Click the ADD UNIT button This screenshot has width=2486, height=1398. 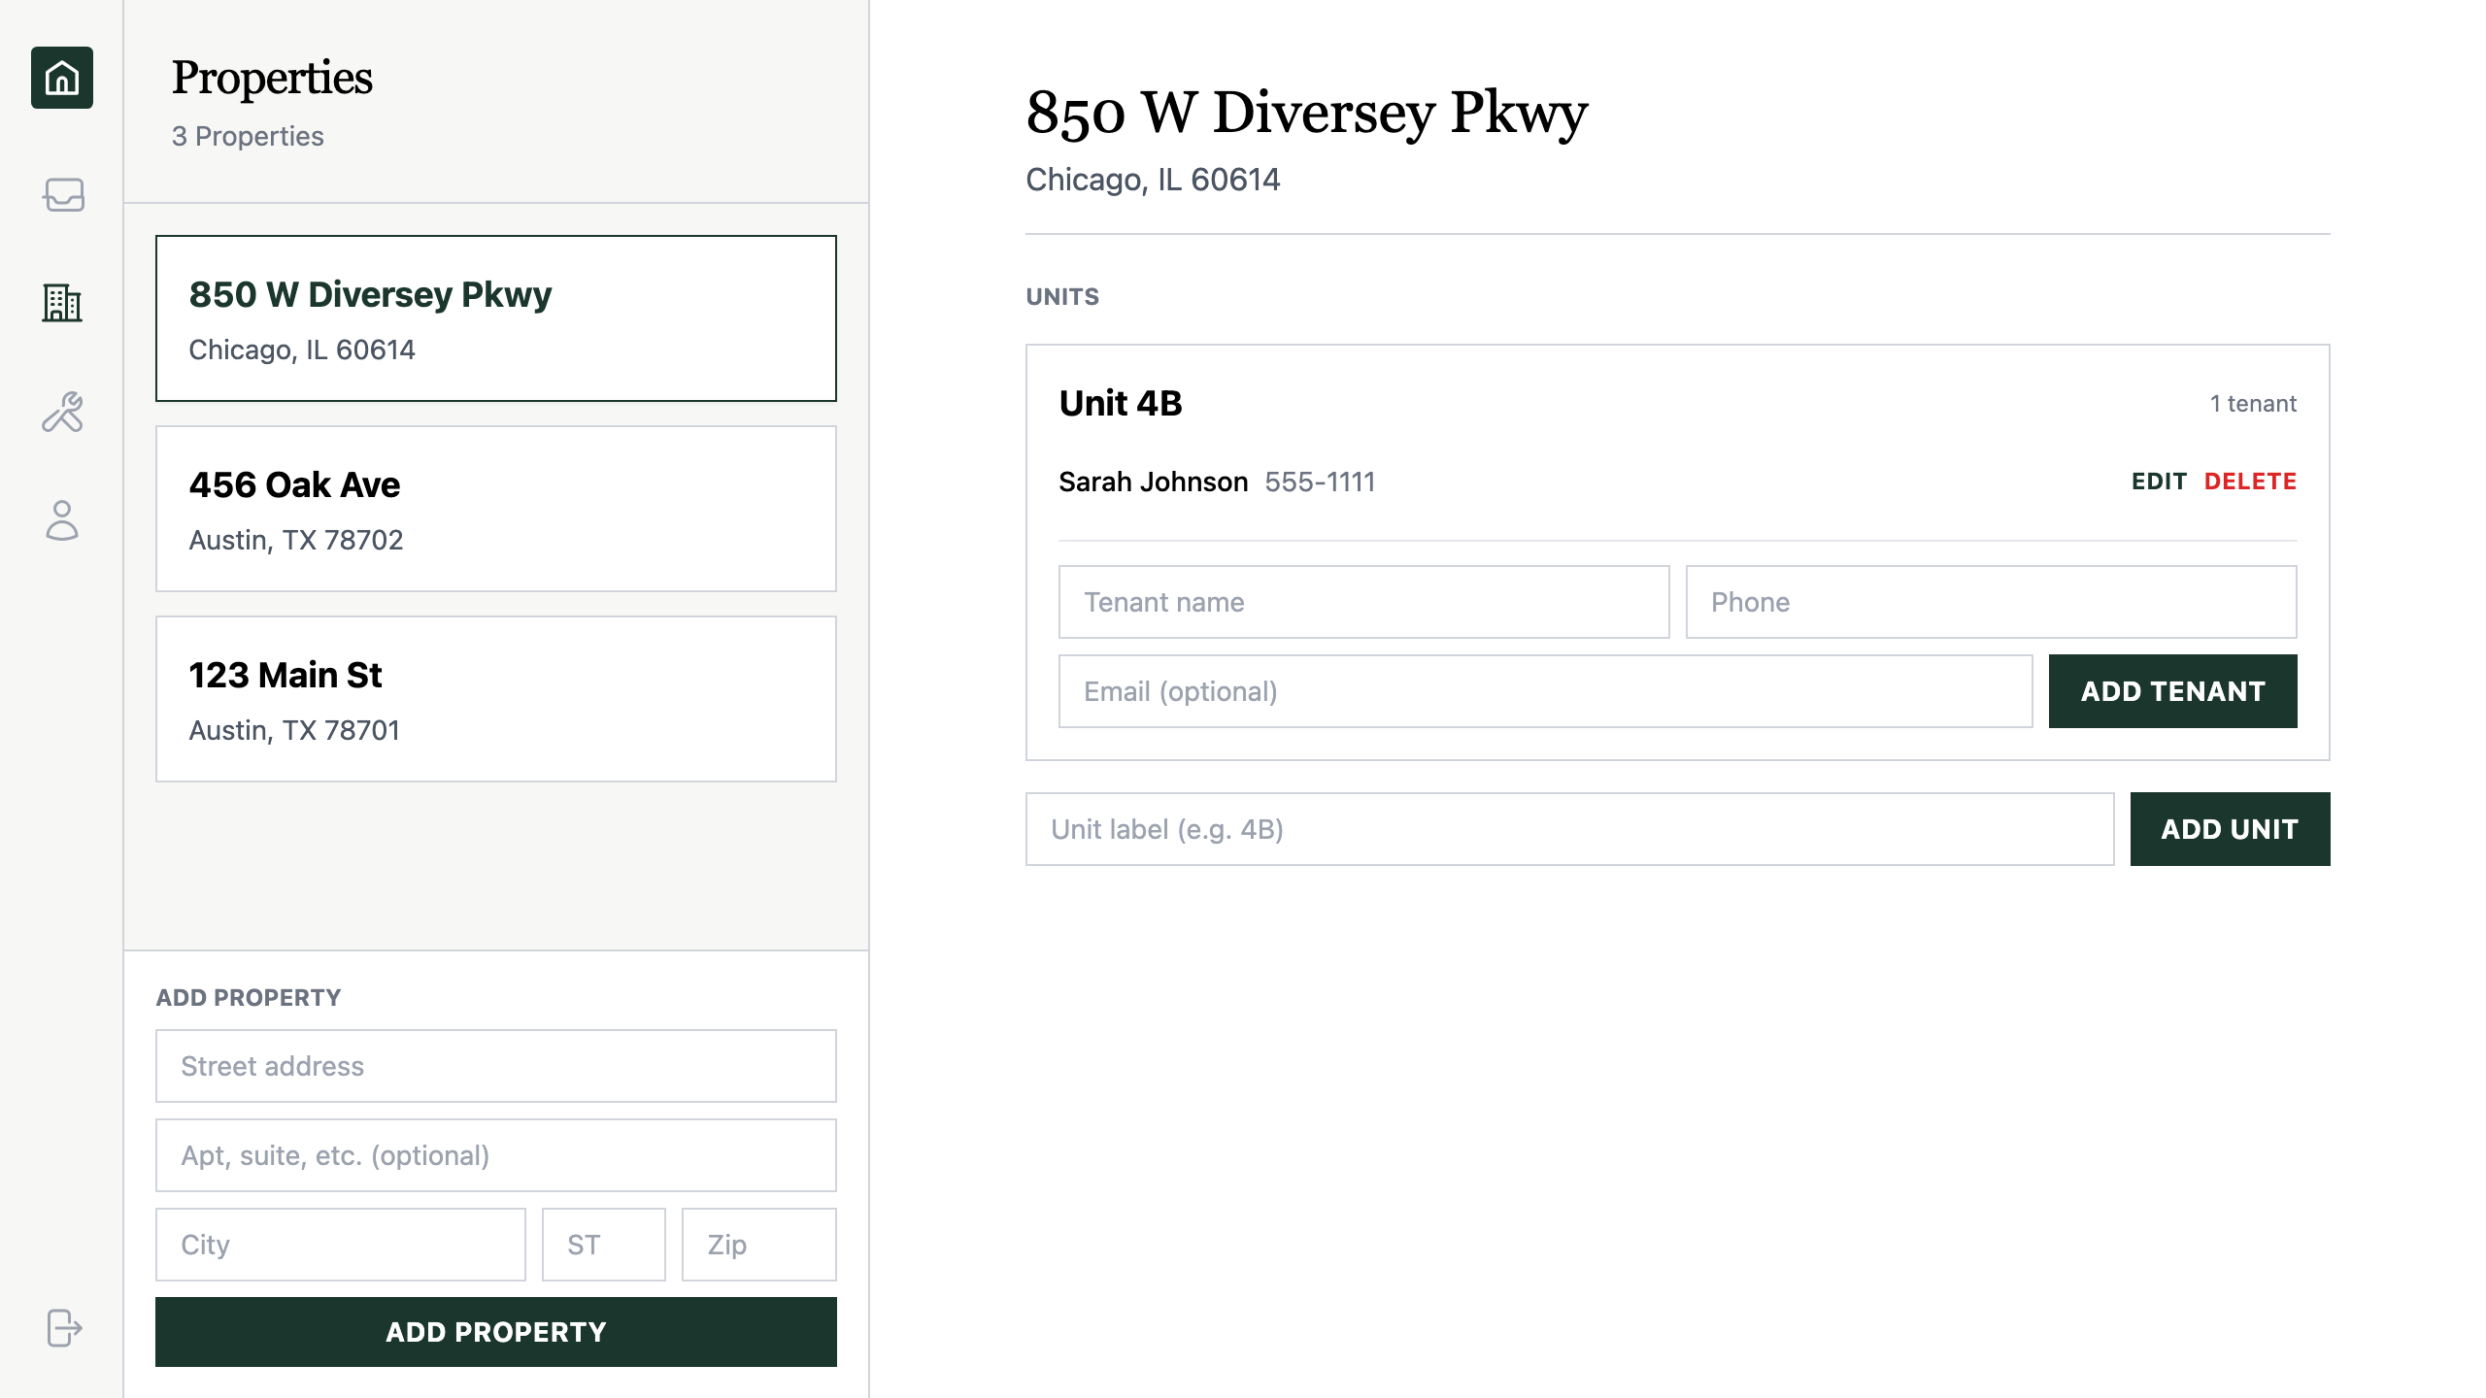pos(2230,828)
